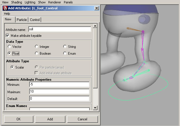The image size is (180, 126).
Task: Choose Integer as the data type
Action: click(37, 46)
